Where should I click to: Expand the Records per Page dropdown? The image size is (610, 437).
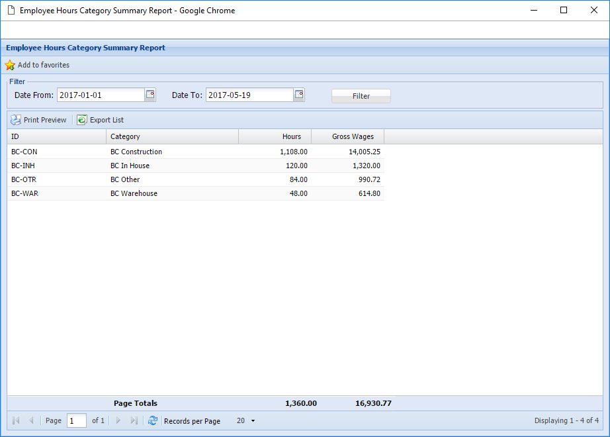point(253,421)
